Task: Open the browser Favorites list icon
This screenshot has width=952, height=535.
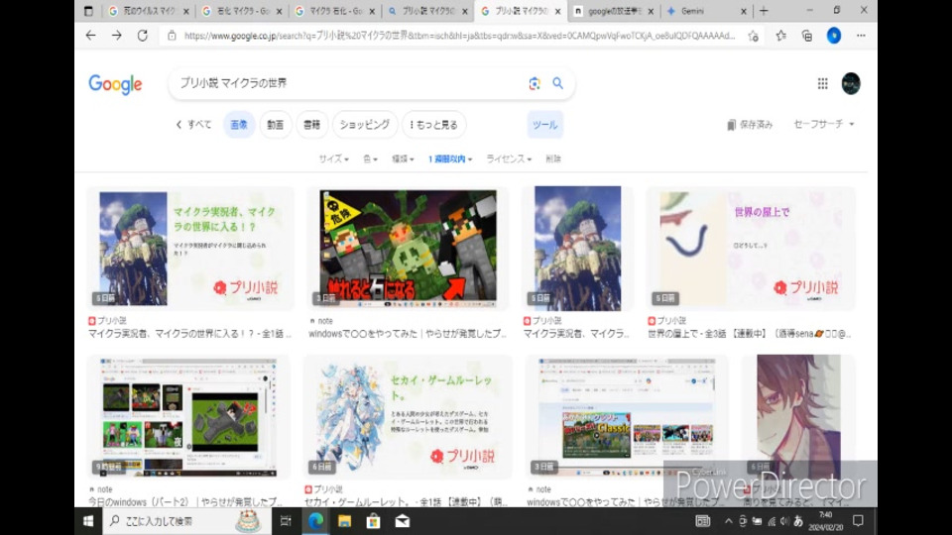Action: (x=780, y=36)
